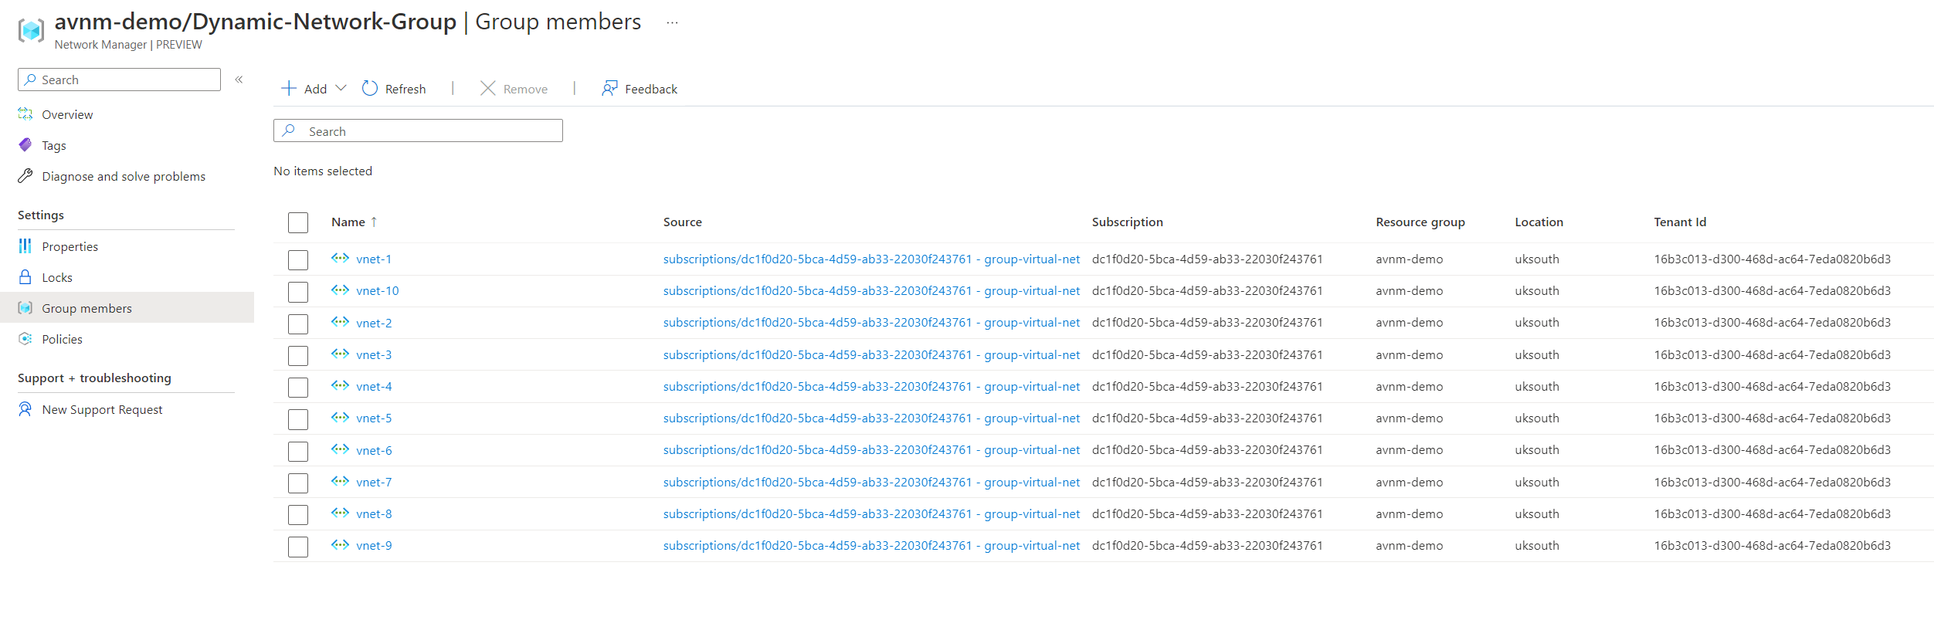Click the Feedback person icon

click(x=609, y=89)
